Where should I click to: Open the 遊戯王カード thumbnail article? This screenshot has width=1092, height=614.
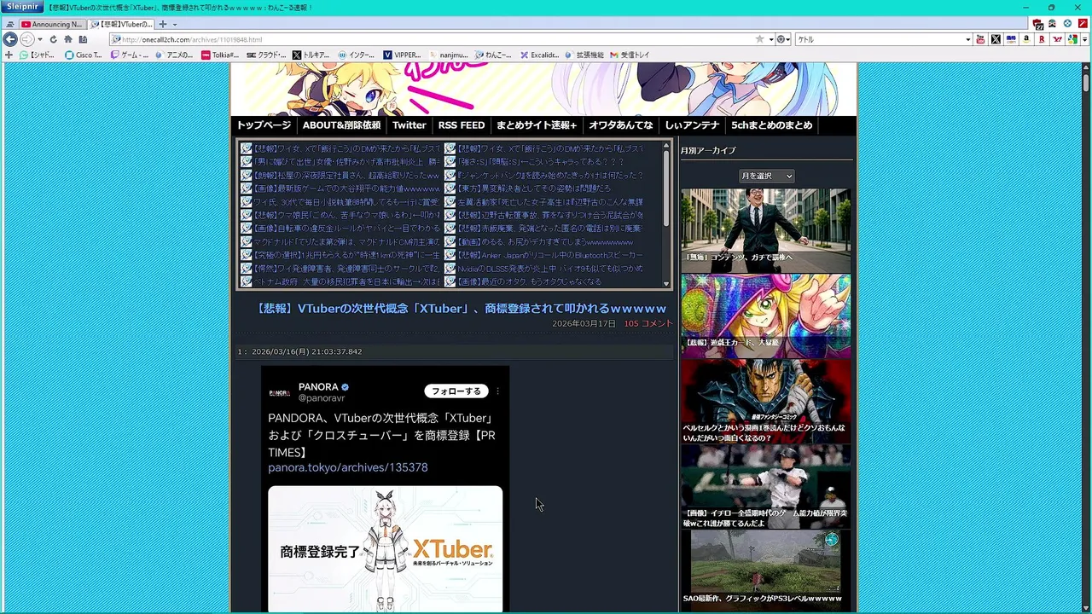(x=766, y=316)
